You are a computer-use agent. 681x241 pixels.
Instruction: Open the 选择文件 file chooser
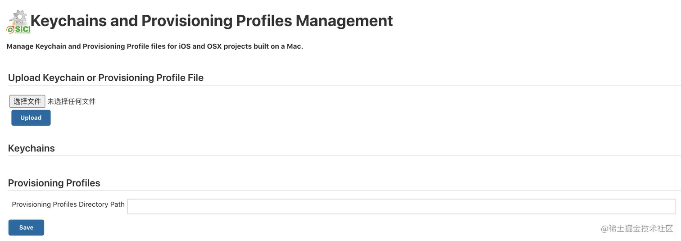coord(27,101)
